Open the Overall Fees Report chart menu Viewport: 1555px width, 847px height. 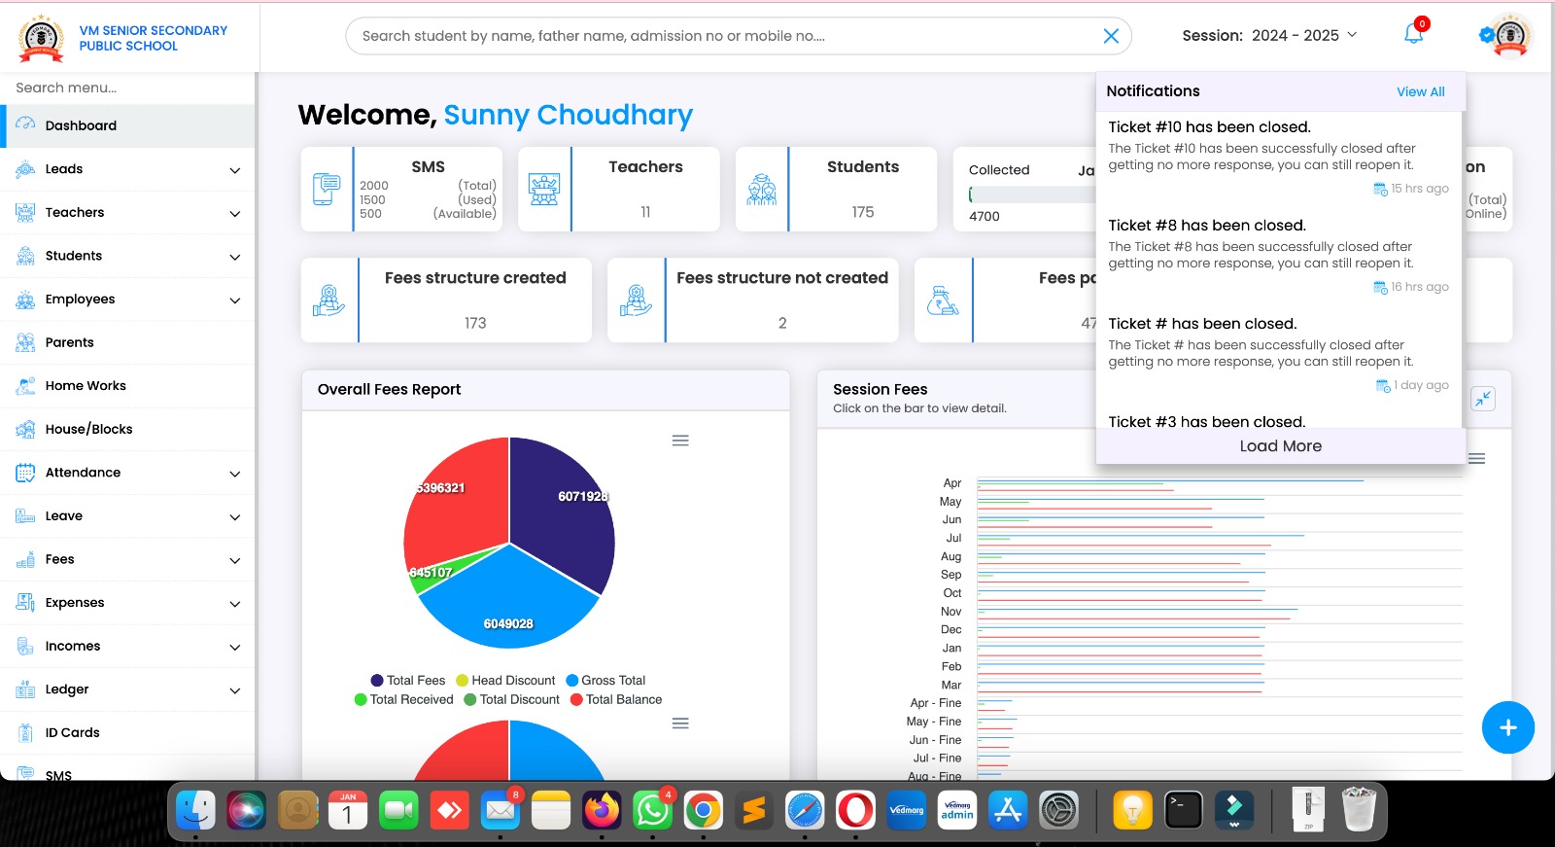(x=680, y=441)
